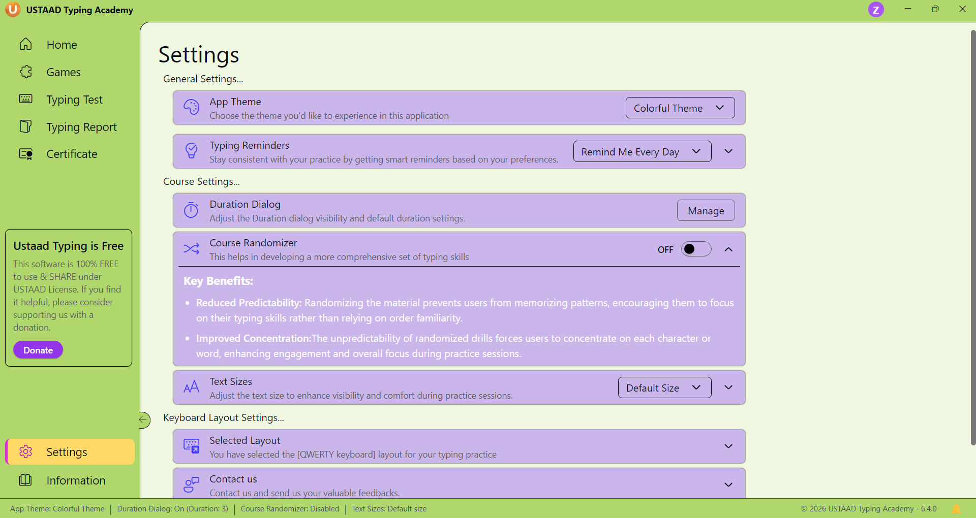Click the purple Z profile avatar icon
Image resolution: width=976 pixels, height=518 pixels.
(875, 10)
